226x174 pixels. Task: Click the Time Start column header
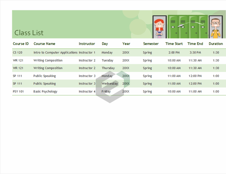174,44
